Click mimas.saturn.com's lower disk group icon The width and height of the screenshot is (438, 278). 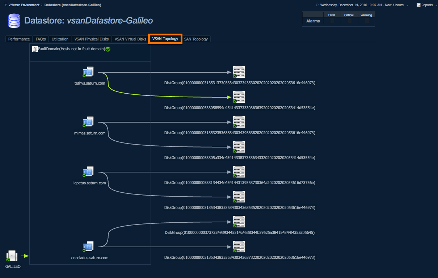point(239,147)
